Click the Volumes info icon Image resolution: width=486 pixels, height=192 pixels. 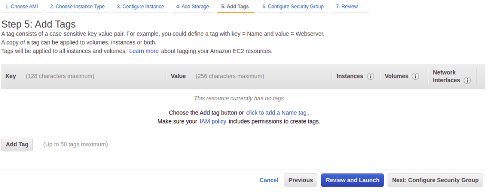(x=415, y=77)
